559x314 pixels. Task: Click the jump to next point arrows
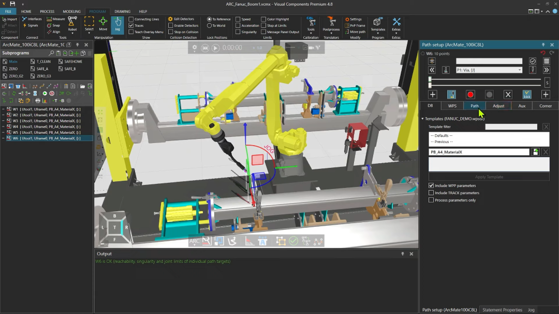pos(546,70)
